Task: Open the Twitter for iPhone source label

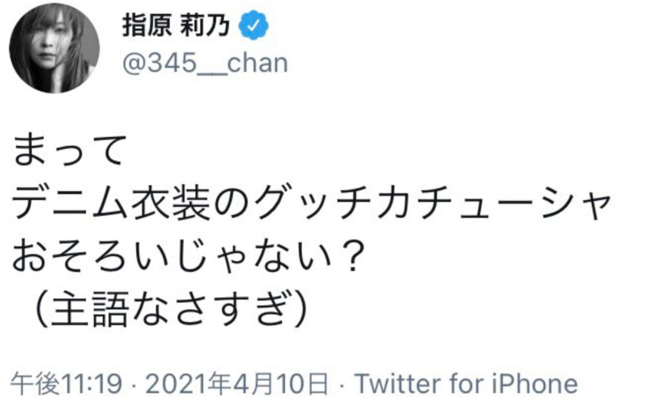Action: [467, 384]
